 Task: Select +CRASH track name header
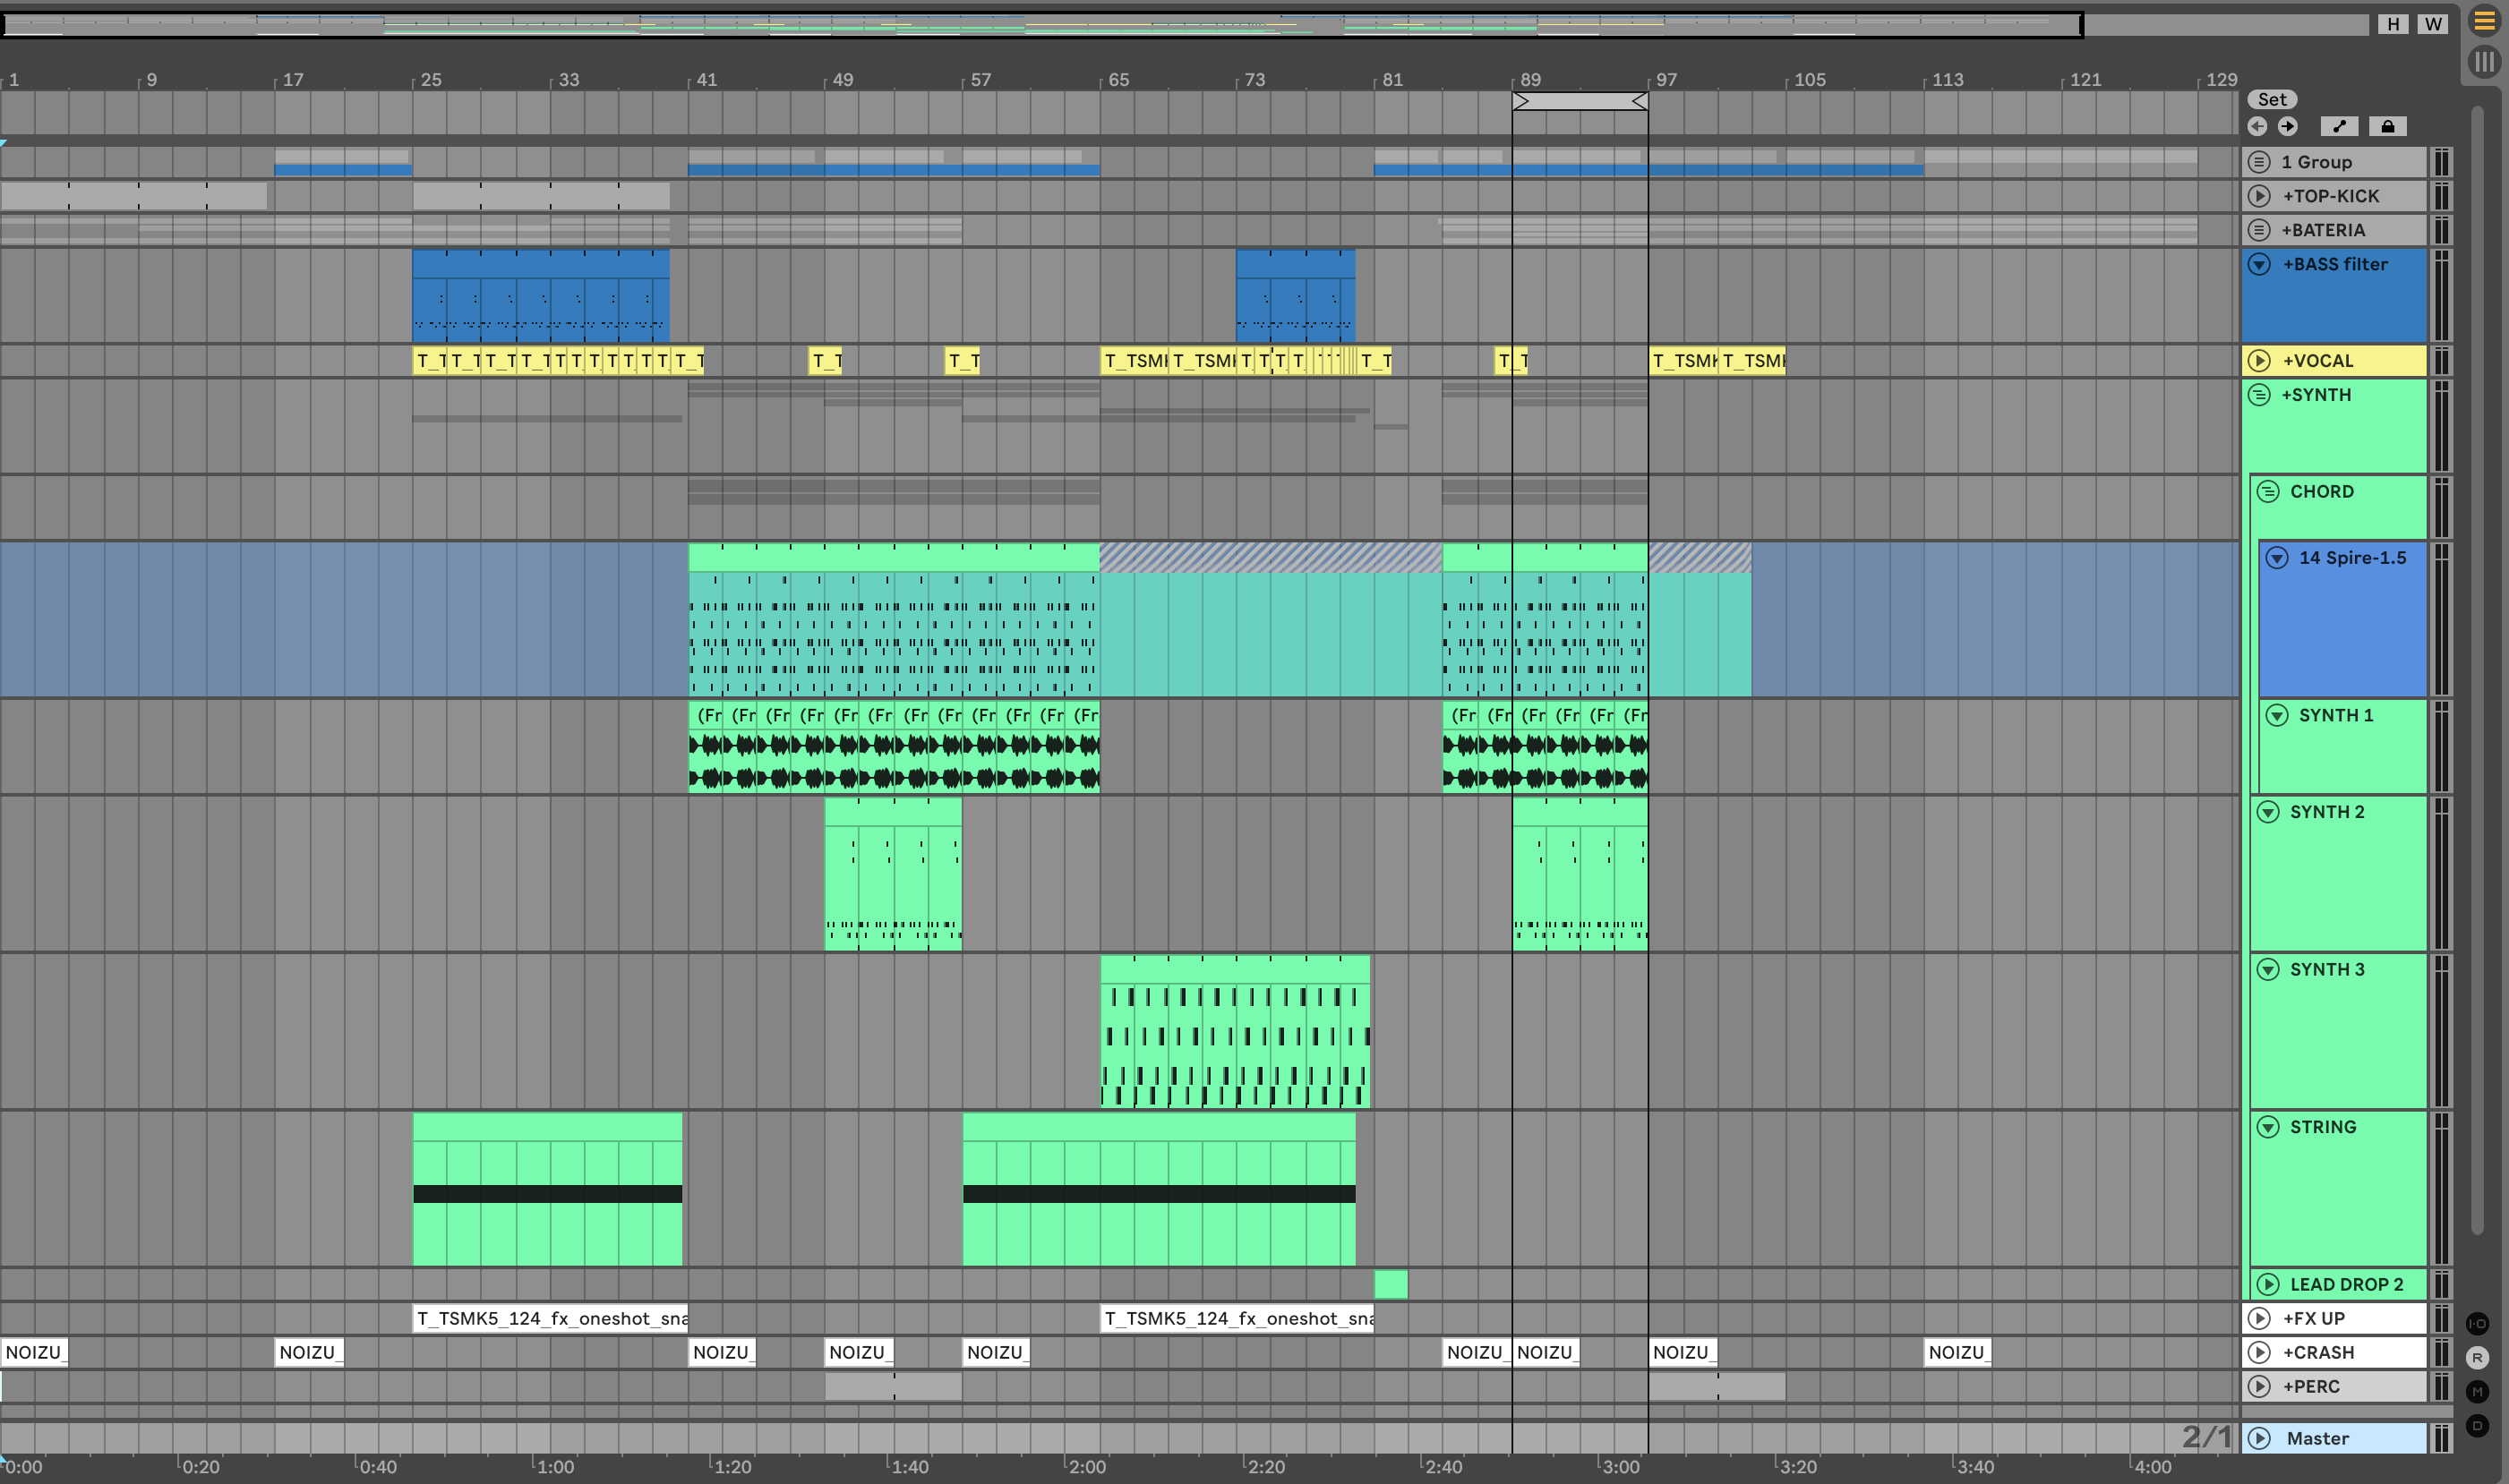2333,1352
